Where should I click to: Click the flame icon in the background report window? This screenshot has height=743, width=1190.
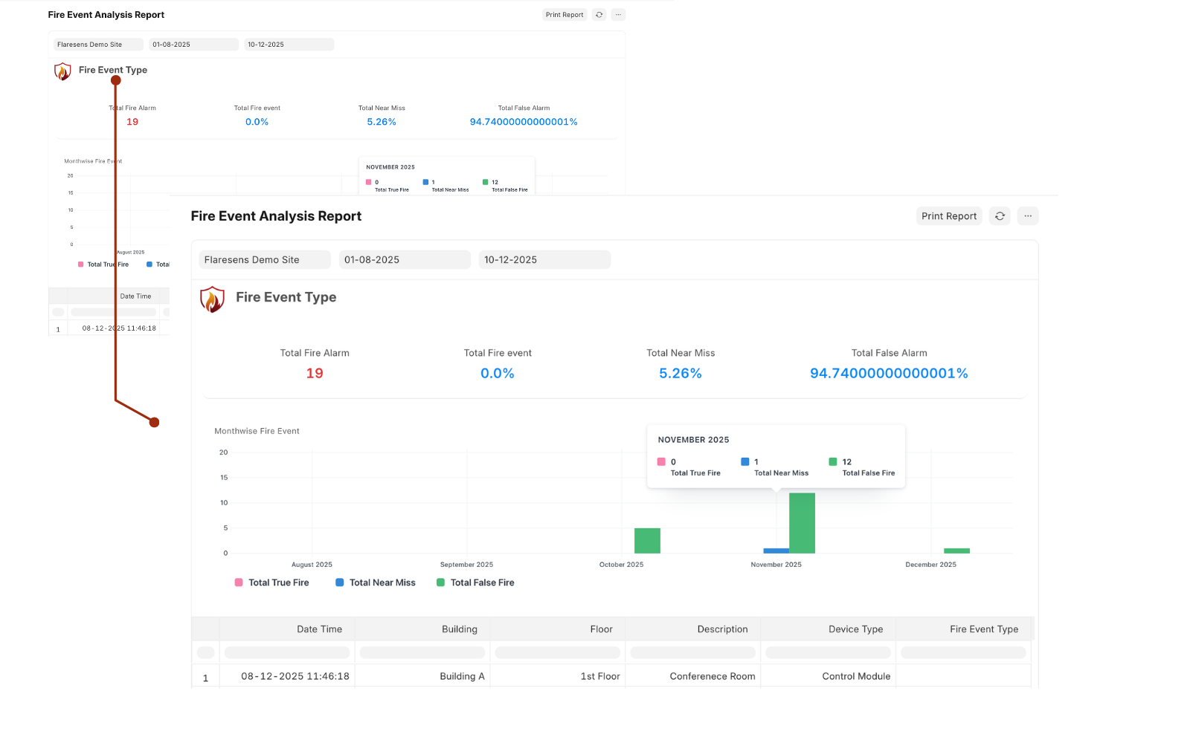point(62,71)
